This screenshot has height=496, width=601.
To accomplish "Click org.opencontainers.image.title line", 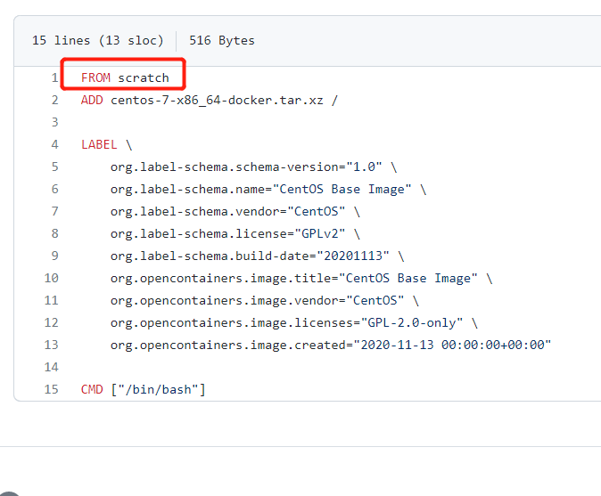I will [x=301, y=278].
